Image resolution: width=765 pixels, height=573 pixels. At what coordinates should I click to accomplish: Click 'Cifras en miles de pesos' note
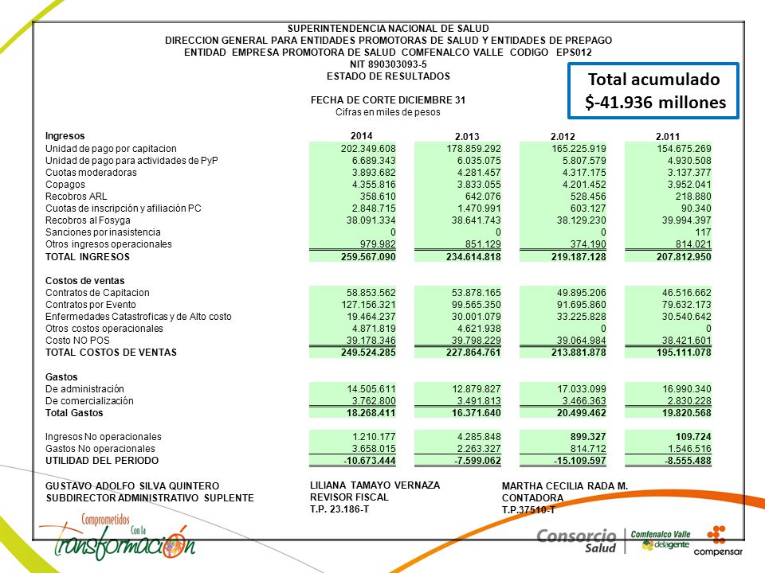coord(388,112)
